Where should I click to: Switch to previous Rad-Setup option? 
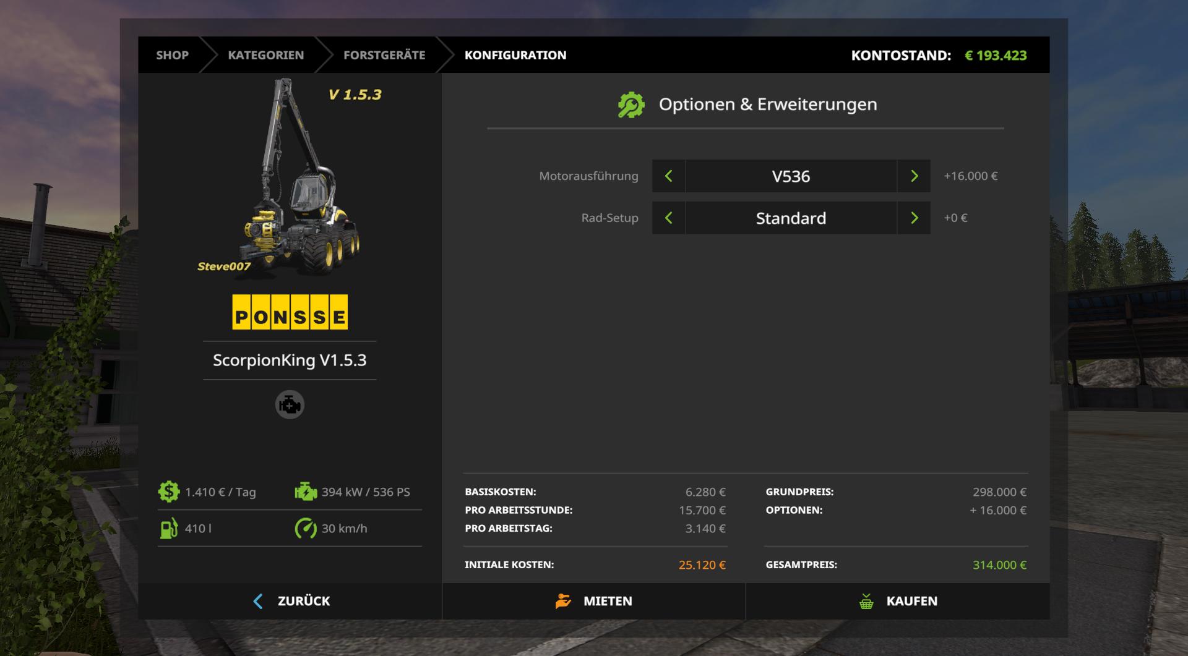668,218
